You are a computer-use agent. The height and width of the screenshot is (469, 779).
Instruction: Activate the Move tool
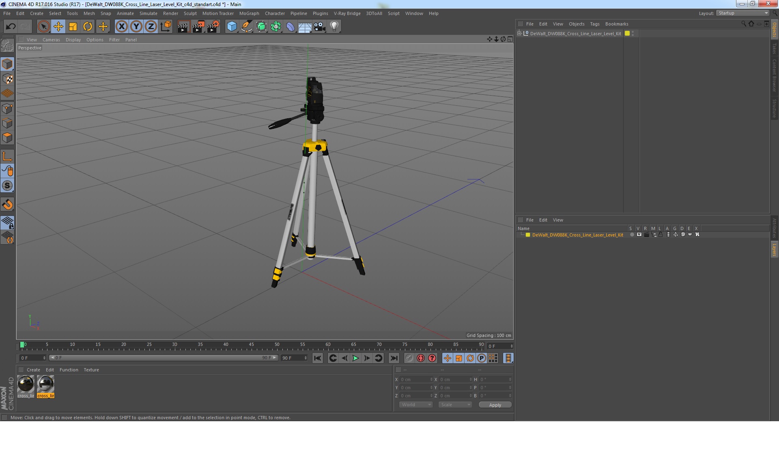pos(58,27)
